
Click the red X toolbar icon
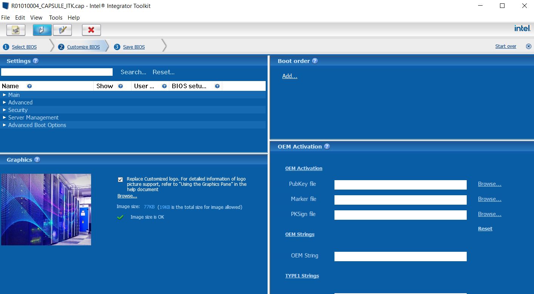pyautogui.click(x=91, y=30)
